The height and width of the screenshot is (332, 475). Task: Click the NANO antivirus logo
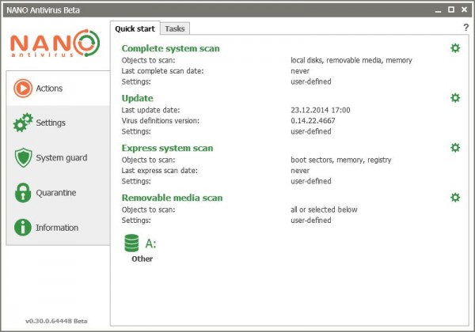pyautogui.click(x=55, y=43)
